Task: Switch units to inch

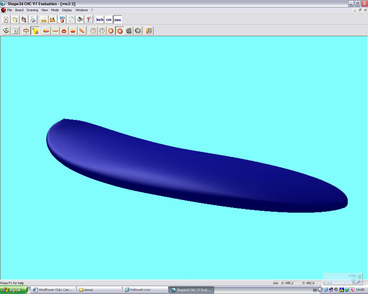Action: [x=100, y=20]
